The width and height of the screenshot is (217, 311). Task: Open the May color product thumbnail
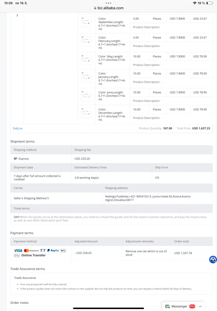(x=86, y=60)
